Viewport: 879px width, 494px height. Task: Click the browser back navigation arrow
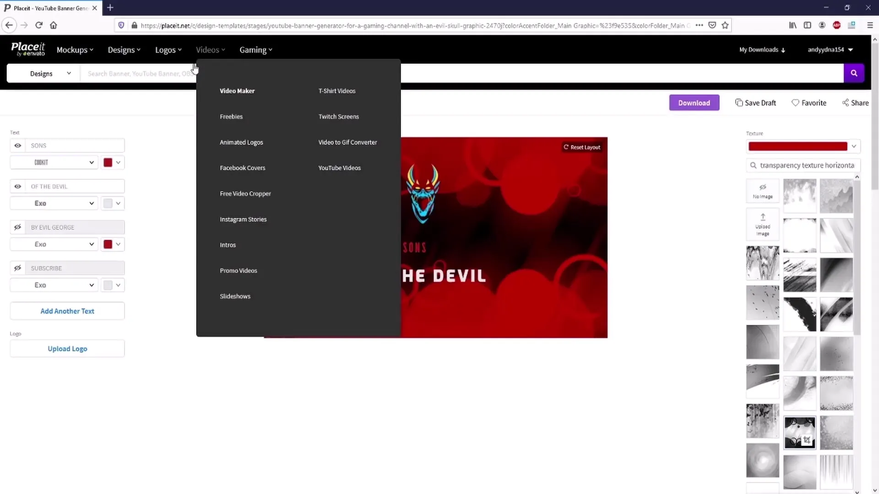[x=9, y=25]
